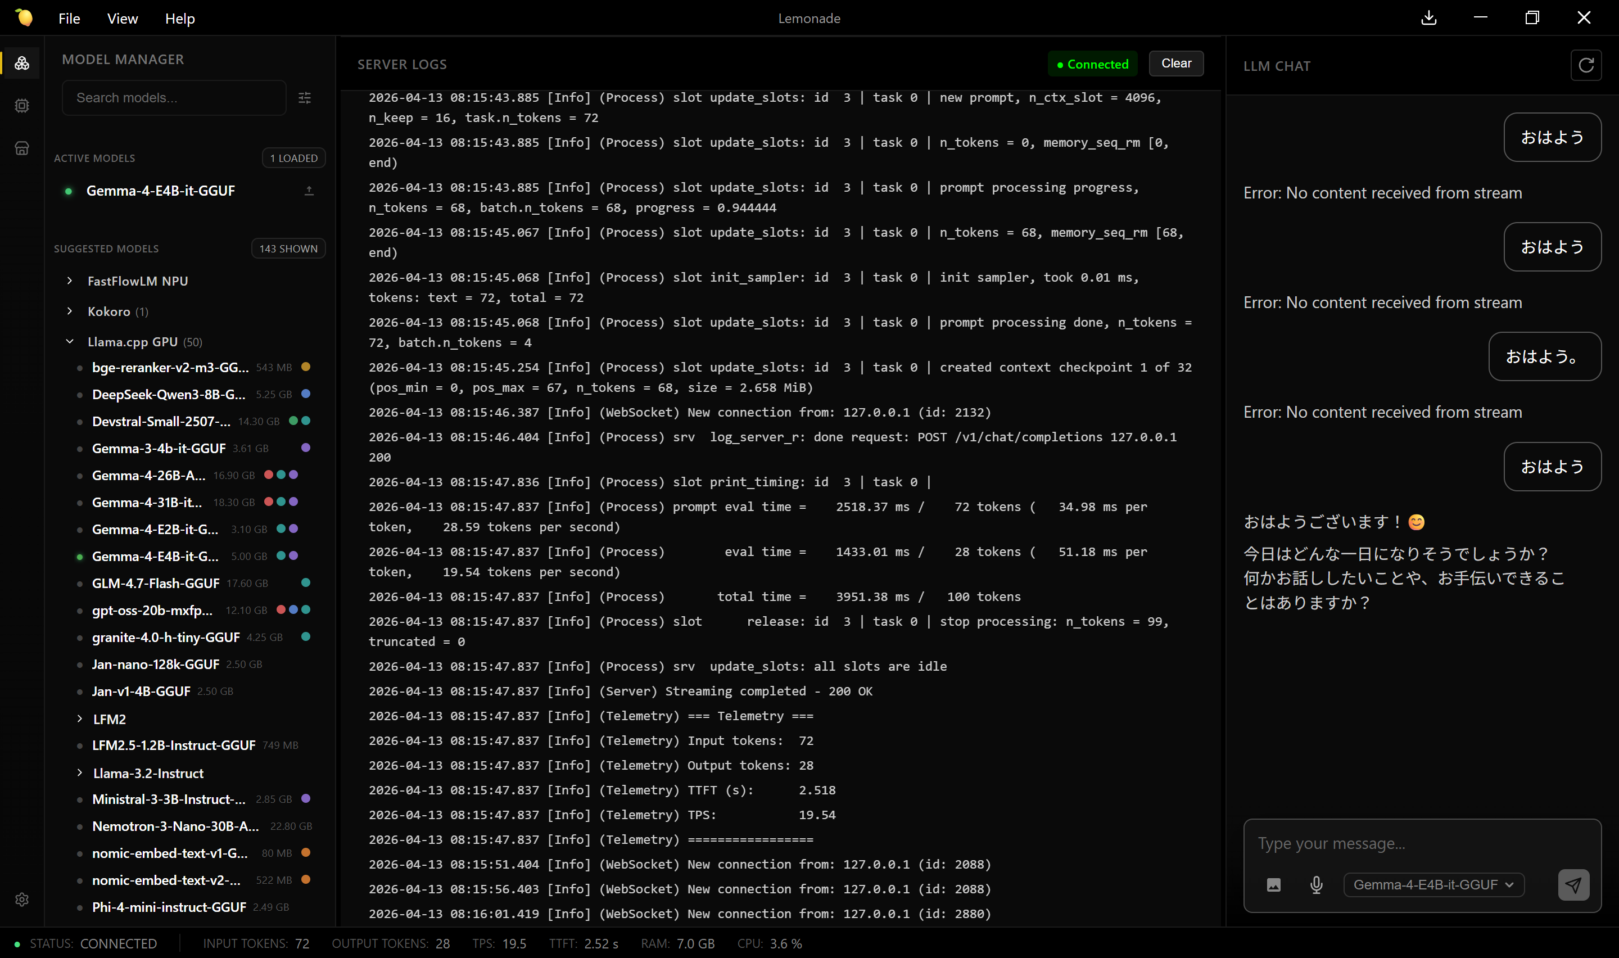Click the chip-shaped backend manager sidebar icon
The image size is (1619, 958).
point(22,106)
